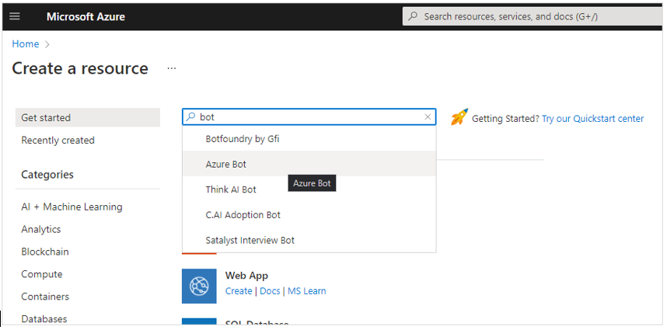This screenshot has height=330, width=667.
Task: Open the Web App title
Action: click(x=246, y=276)
